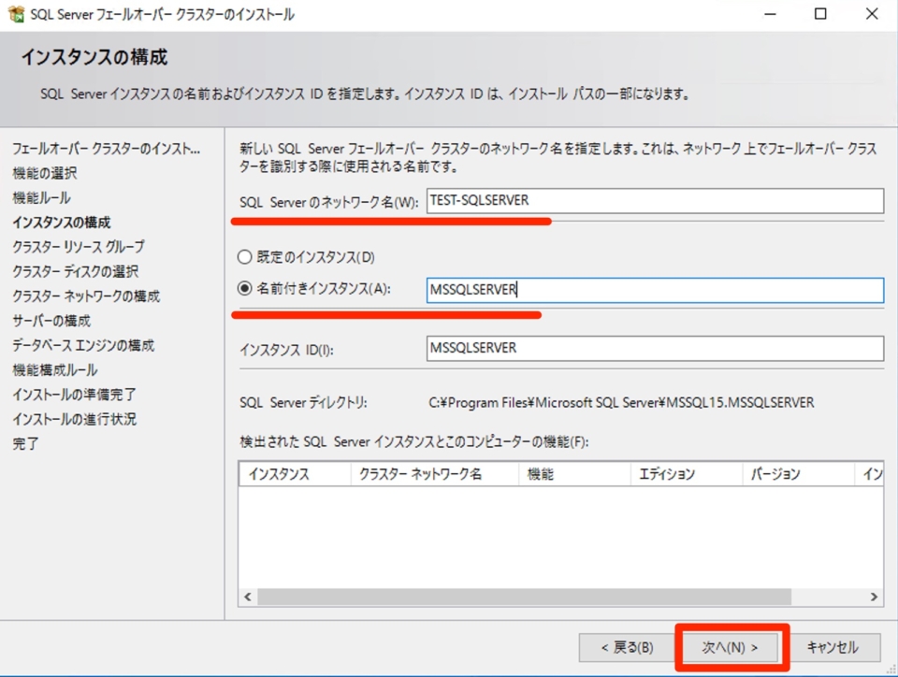This screenshot has width=898, height=677.
Task: Click the インスタンス column header
Action: [x=295, y=474]
